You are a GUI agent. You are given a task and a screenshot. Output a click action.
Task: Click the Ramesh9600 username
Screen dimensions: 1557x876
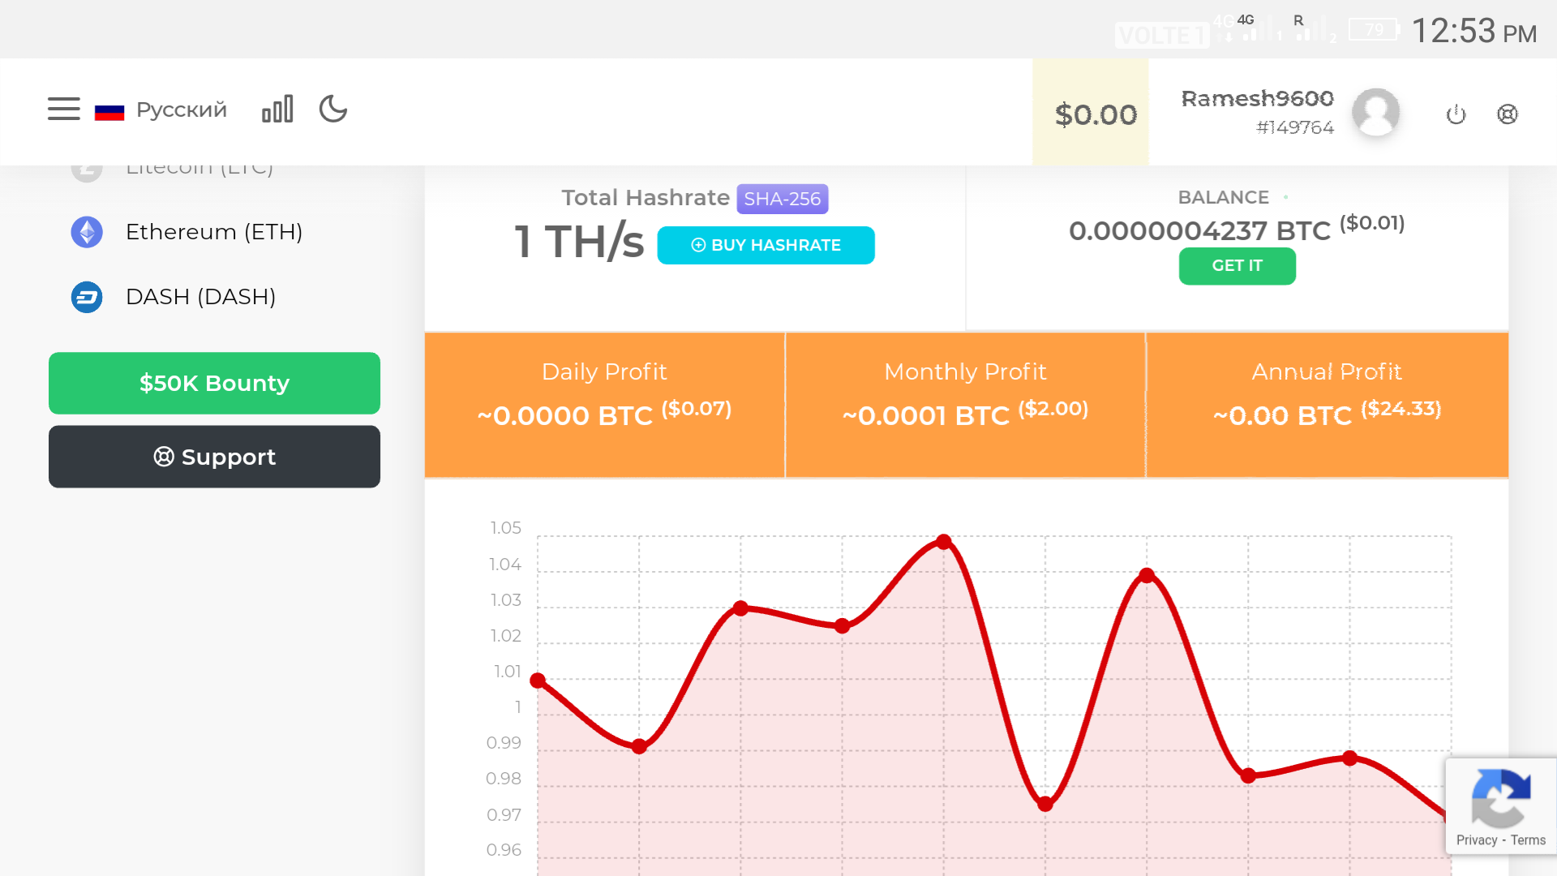[1257, 99]
